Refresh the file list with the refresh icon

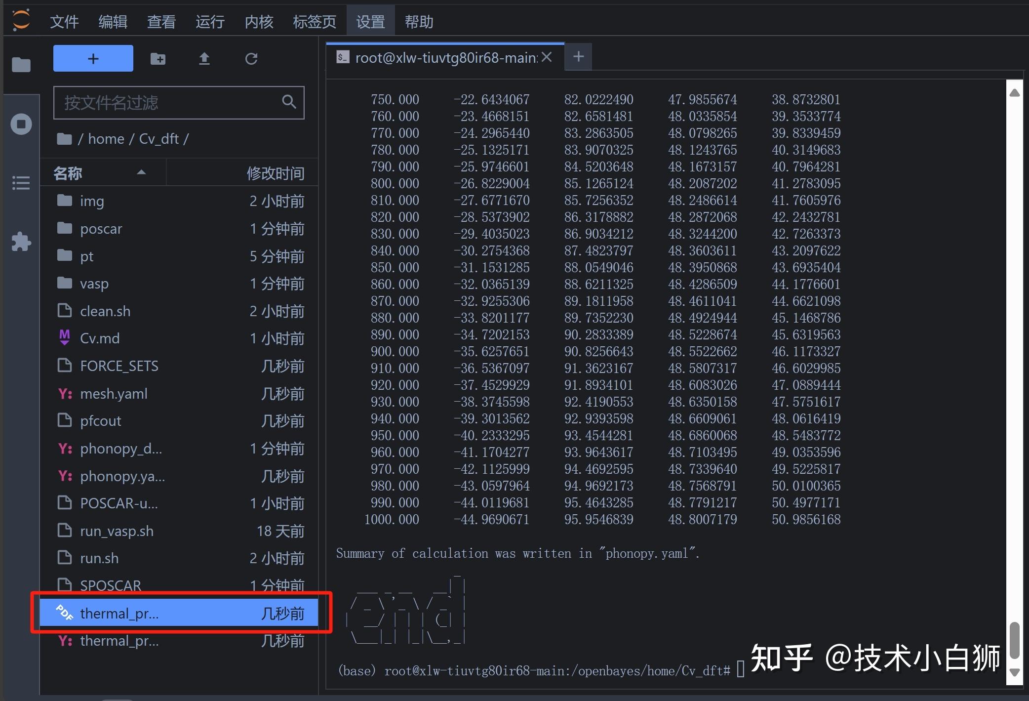[x=251, y=58]
